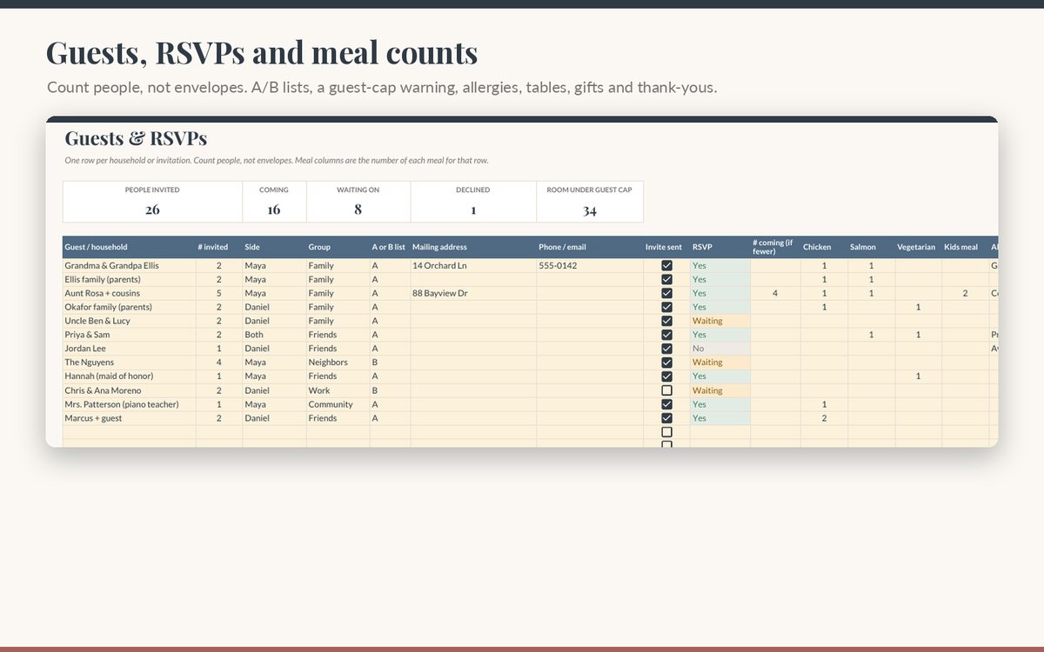Screen dimensions: 1044x652
Task: Select the RSVP cell for Uncle Ben & Lucy
Action: point(720,321)
